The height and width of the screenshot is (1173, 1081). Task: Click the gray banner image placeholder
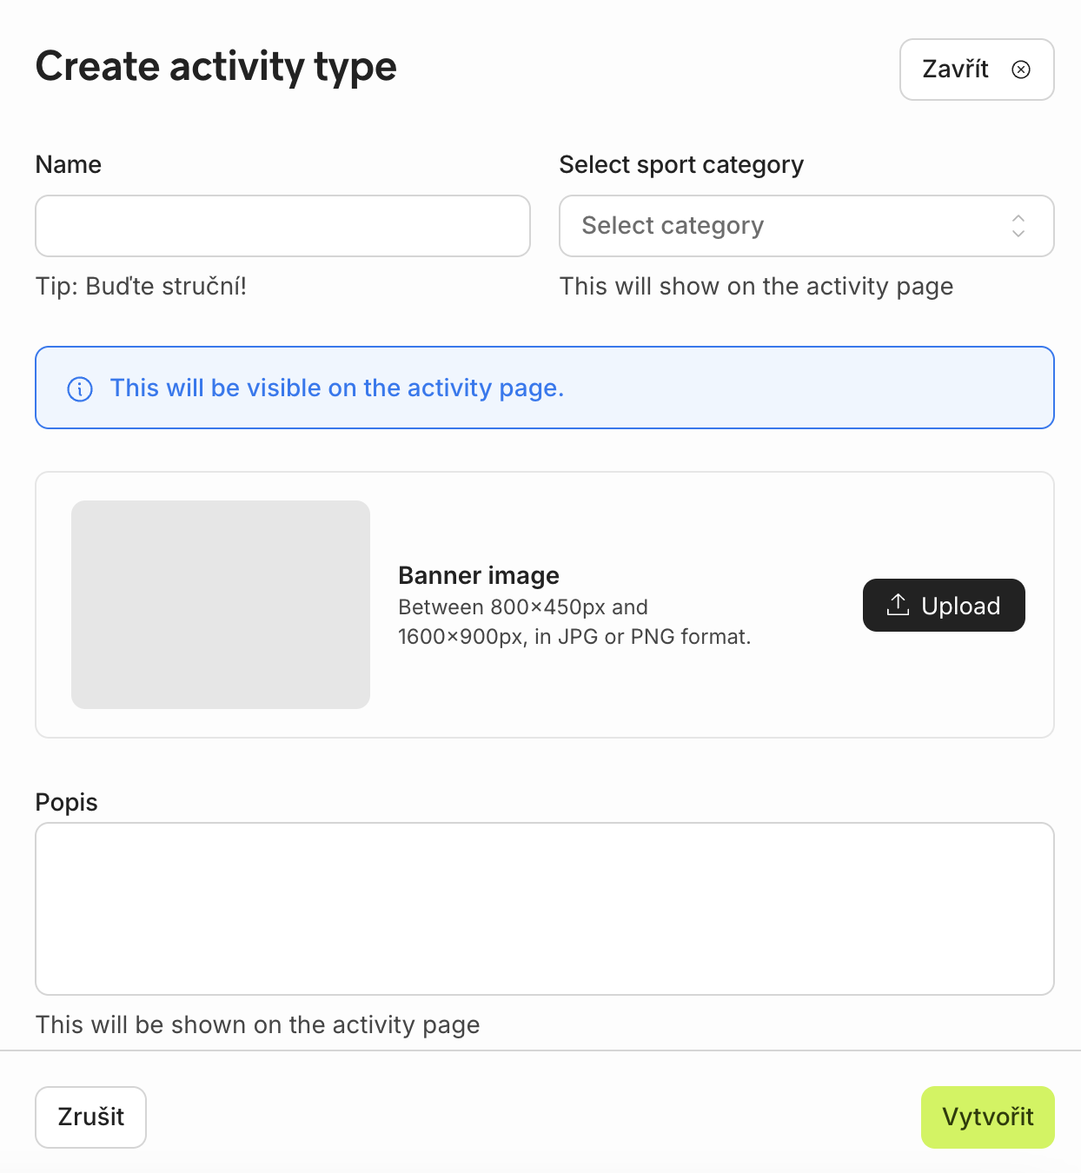coord(221,605)
